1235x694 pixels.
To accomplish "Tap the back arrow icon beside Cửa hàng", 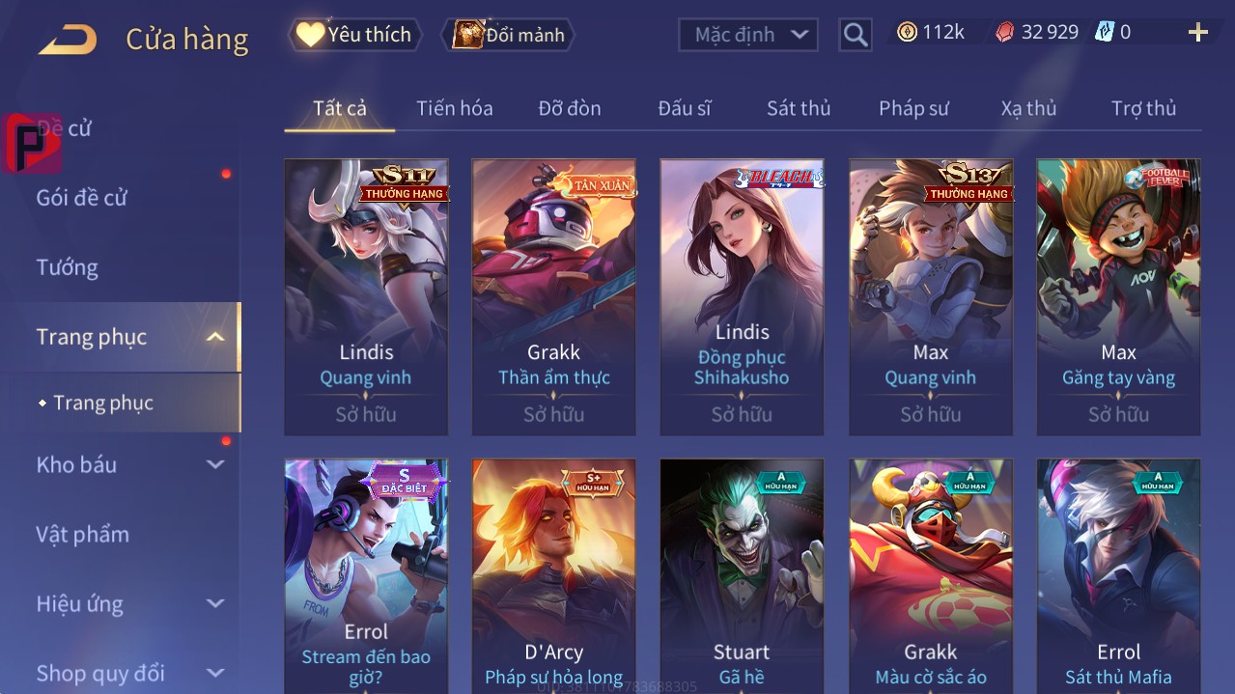I will click(x=67, y=40).
